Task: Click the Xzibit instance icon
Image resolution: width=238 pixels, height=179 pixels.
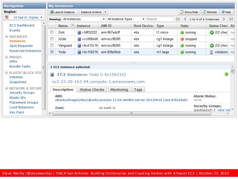Action: pyautogui.click(x=79, y=39)
